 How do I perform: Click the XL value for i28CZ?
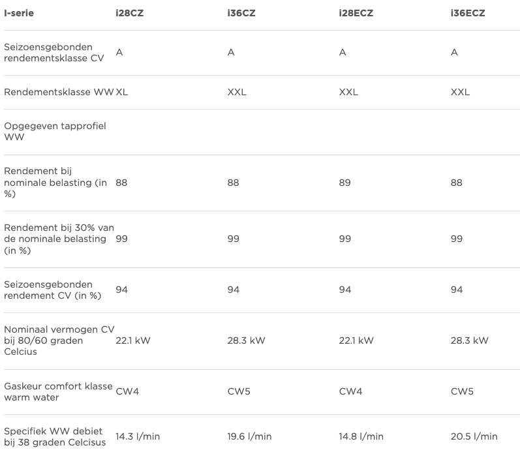pyautogui.click(x=122, y=92)
